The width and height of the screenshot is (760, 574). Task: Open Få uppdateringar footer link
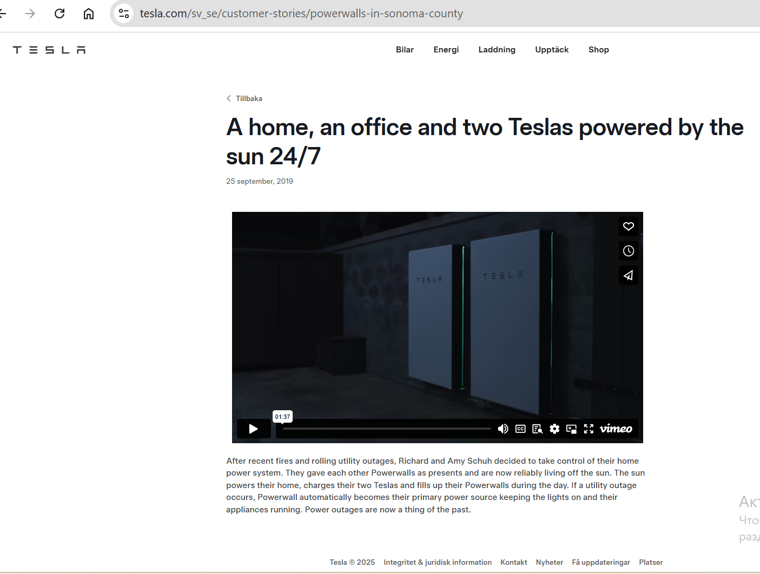[601, 562]
